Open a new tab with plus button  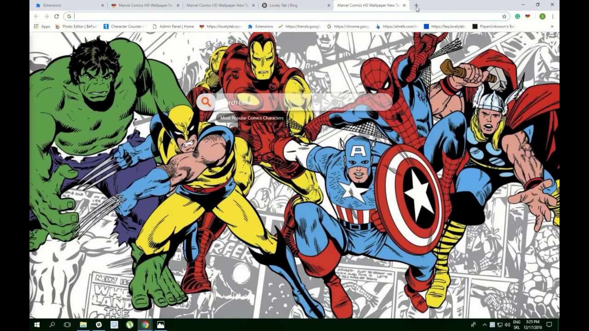point(416,6)
